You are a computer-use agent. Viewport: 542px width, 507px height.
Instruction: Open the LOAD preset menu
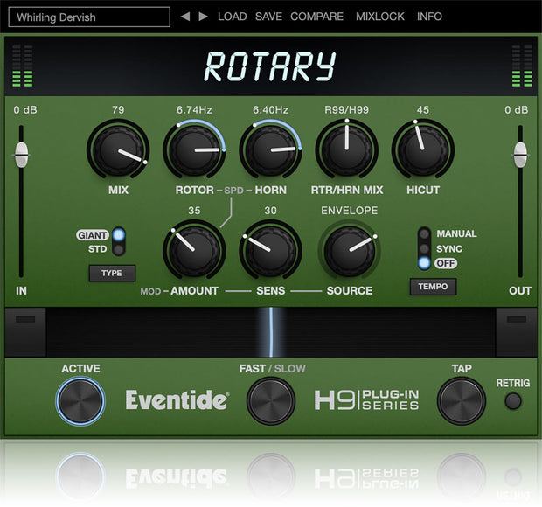tap(232, 17)
